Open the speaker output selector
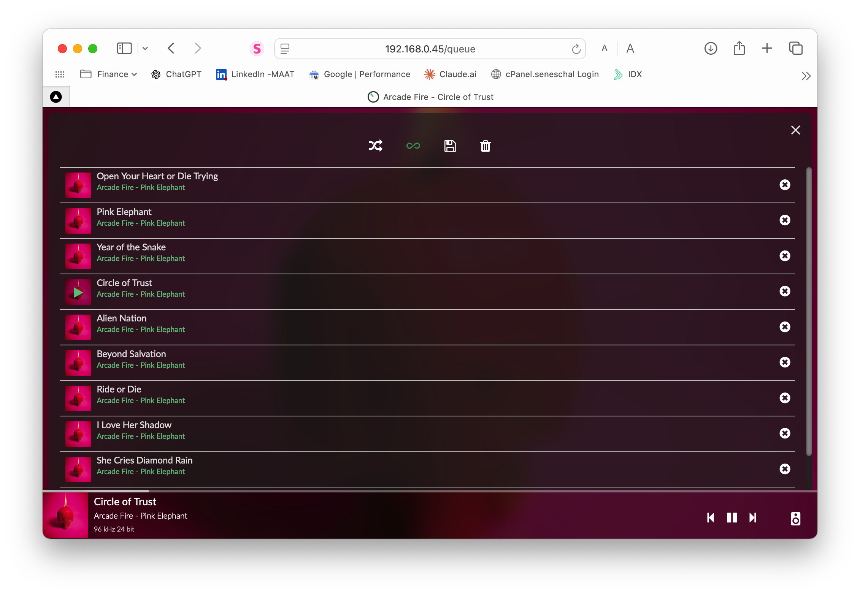 pos(795,518)
